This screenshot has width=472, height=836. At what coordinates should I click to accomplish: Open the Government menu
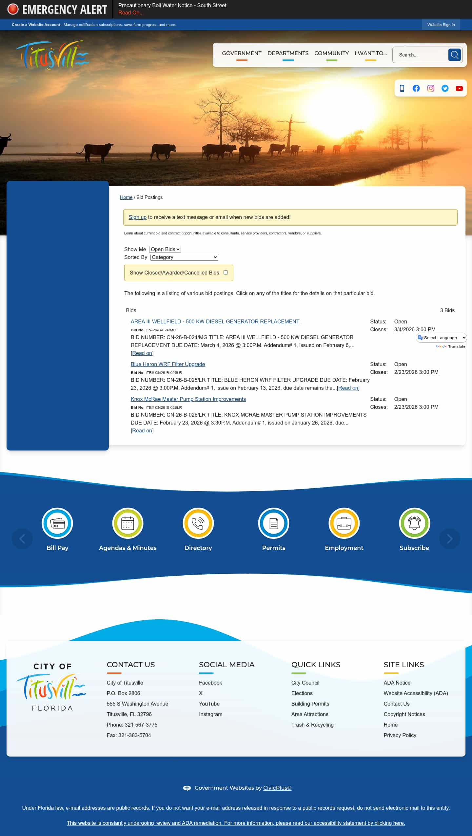tap(242, 53)
